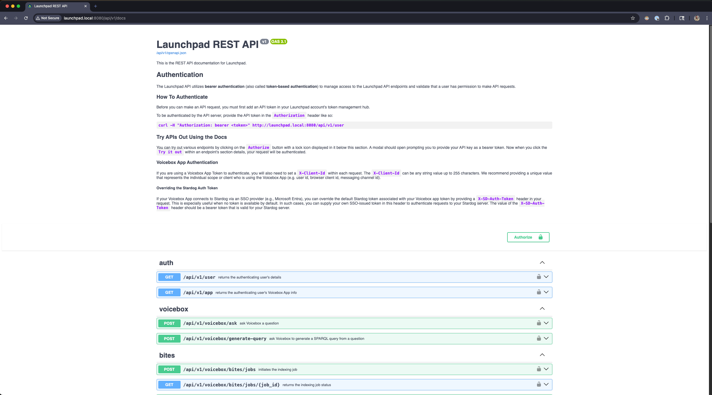Close the Launchpad REST API tab
Viewport: 712px width, 395px height.
[x=85, y=6]
